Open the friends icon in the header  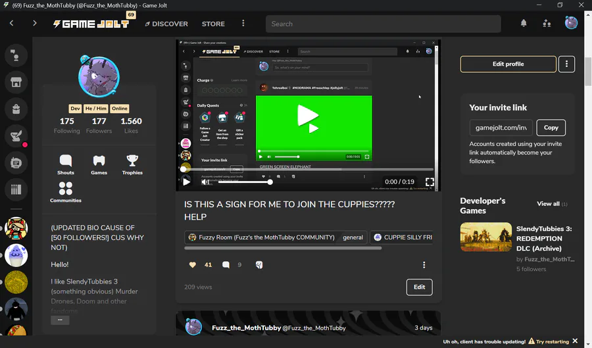click(x=547, y=24)
